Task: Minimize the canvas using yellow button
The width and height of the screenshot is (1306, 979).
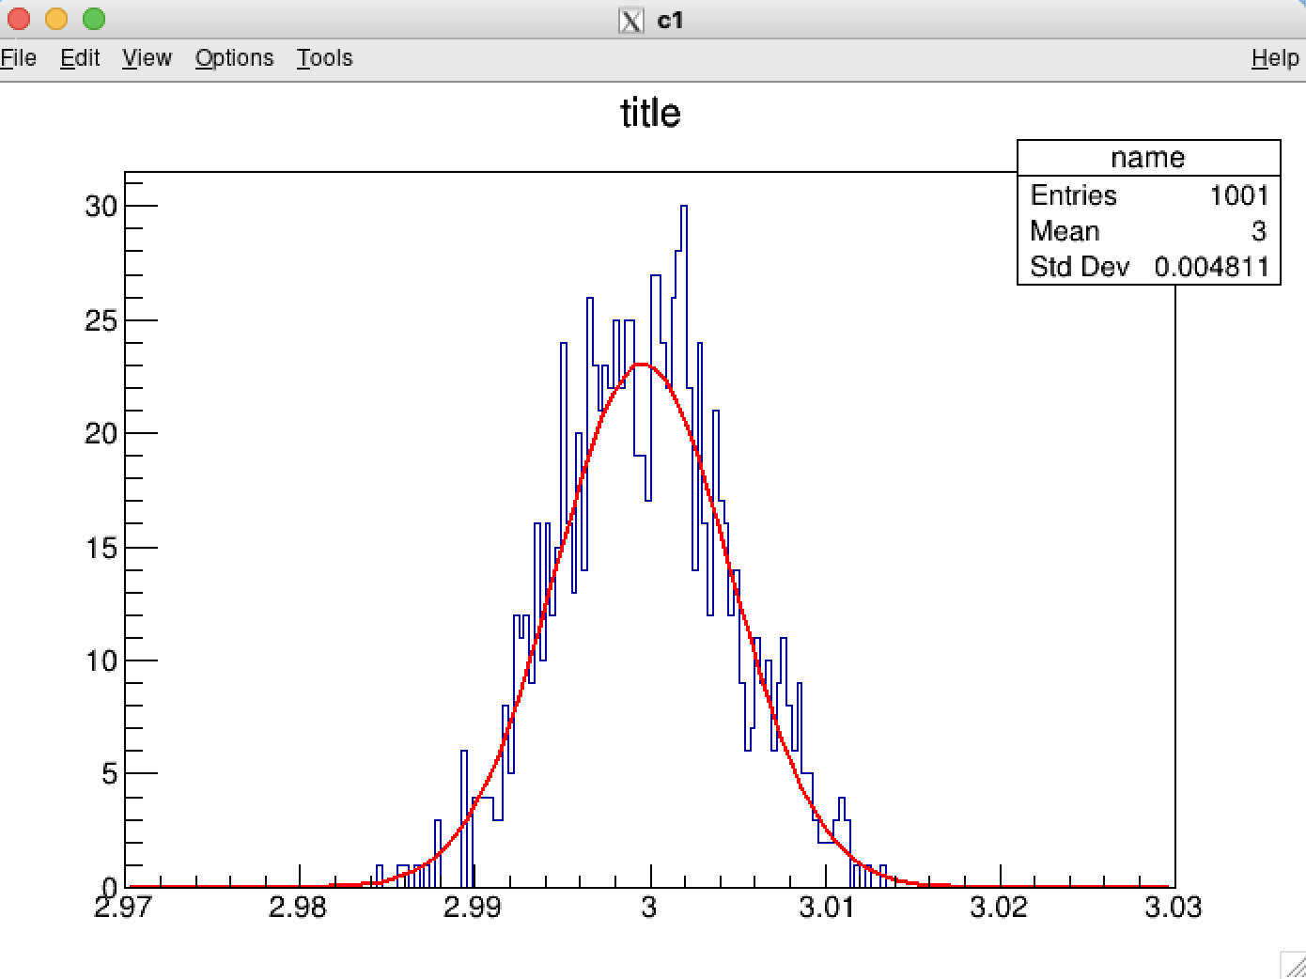Action: (x=56, y=19)
